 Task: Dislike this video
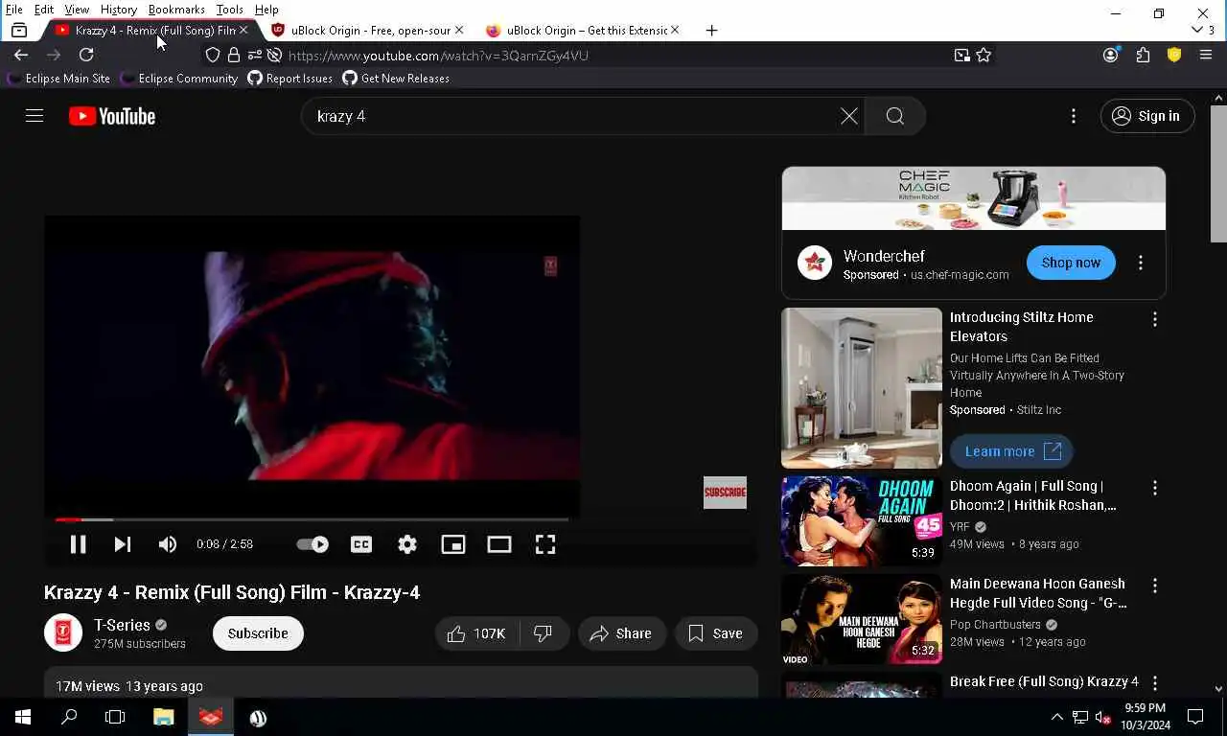544,633
